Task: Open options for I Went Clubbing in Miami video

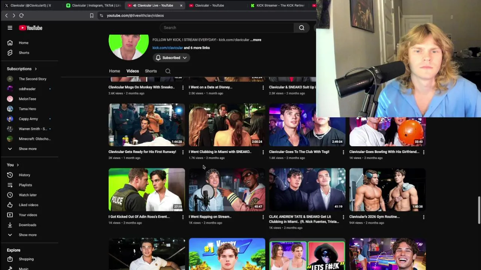Action: (263, 152)
